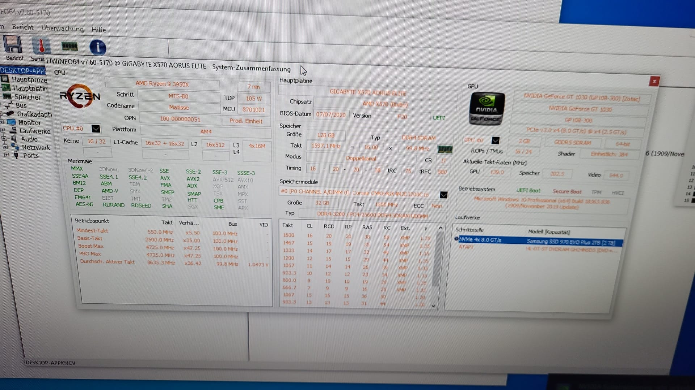The height and width of the screenshot is (390, 695).
Task: Click the memory module toolbar icon
Action: (69, 47)
